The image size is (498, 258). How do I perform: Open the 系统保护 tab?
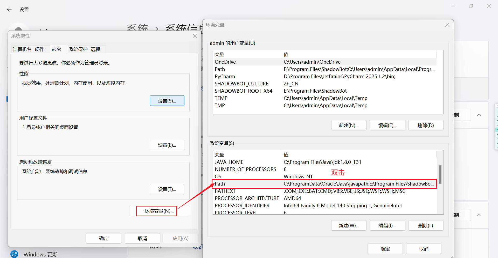click(78, 49)
